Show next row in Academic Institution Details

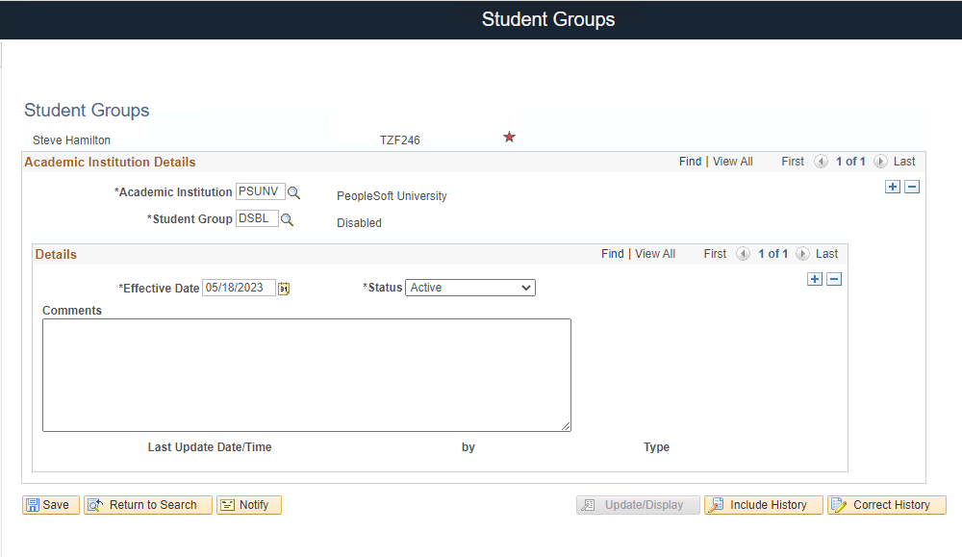click(880, 162)
